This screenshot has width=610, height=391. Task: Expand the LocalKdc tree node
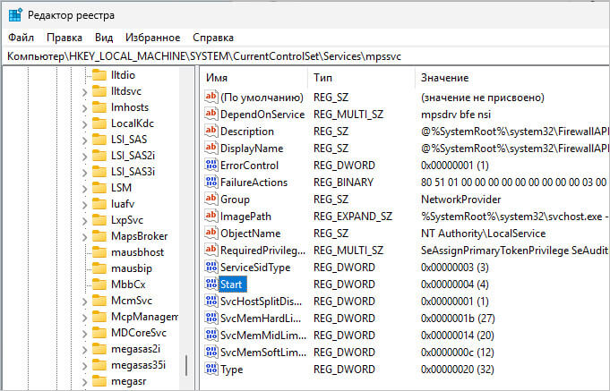pos(84,124)
